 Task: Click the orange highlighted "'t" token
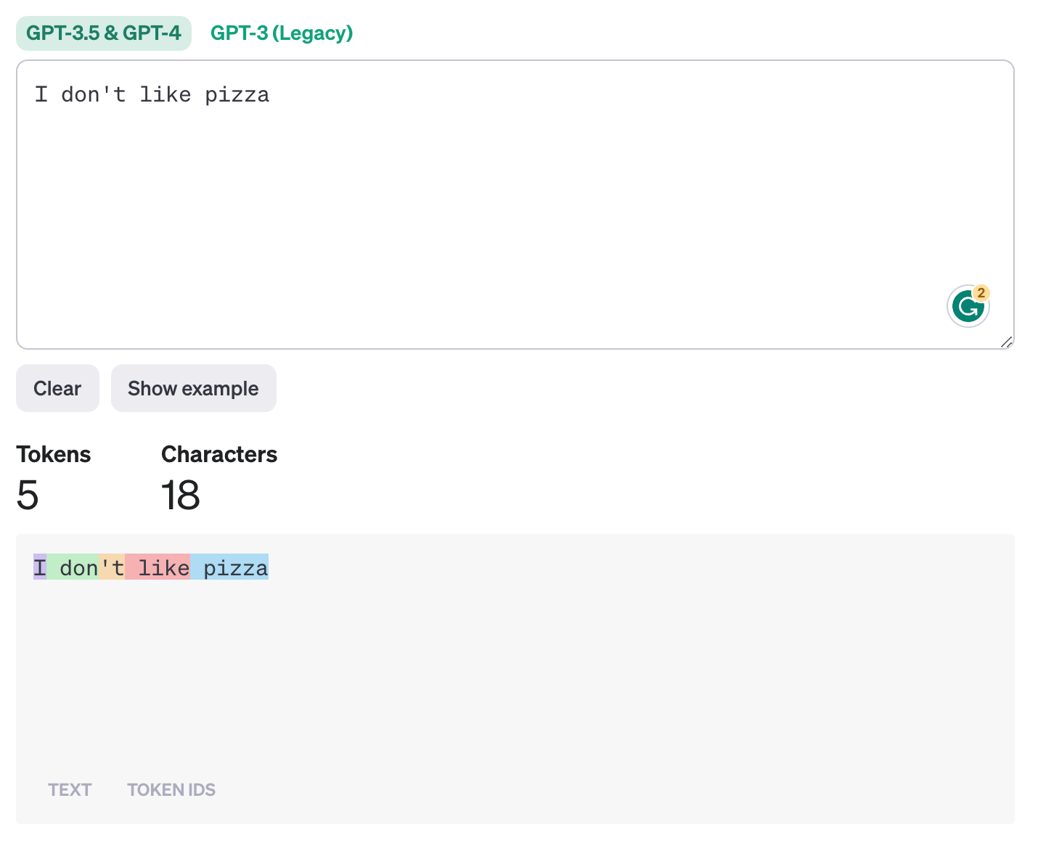point(112,567)
